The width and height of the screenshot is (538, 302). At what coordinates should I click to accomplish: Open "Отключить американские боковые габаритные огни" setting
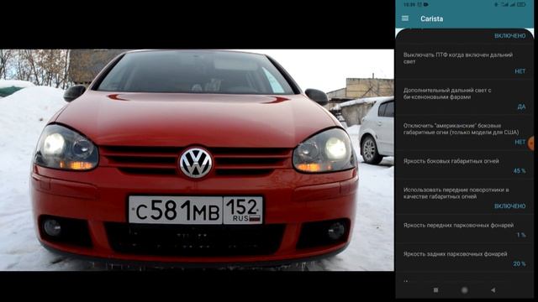[x=465, y=133]
